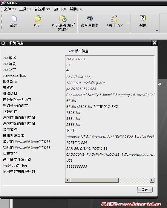Click the 操作系统版本 label
The width and height of the screenshot is (167, 208).
click(x=14, y=136)
